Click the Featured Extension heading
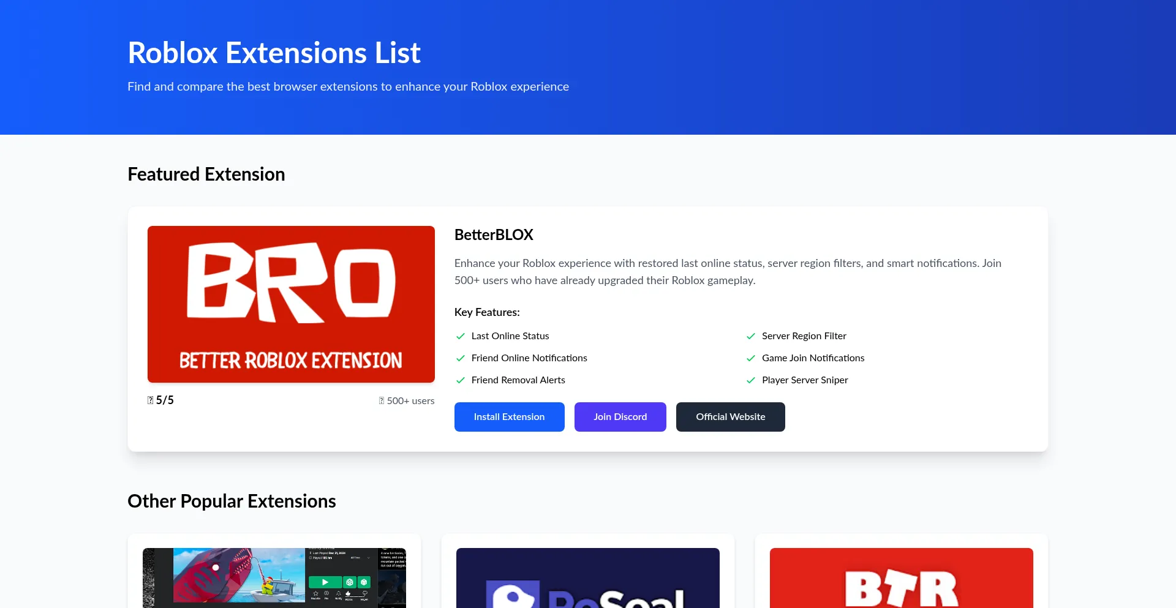The image size is (1176, 608). tap(206, 175)
